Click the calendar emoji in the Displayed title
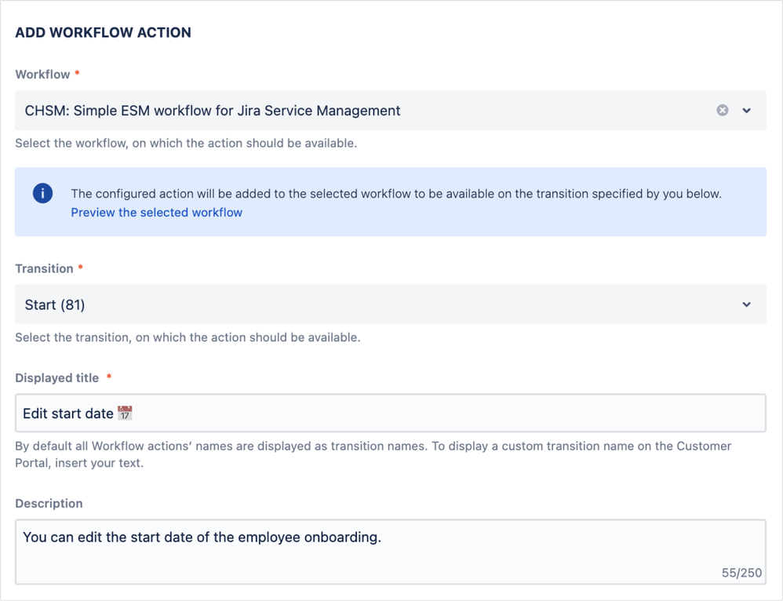The height and width of the screenshot is (601, 783). click(125, 413)
